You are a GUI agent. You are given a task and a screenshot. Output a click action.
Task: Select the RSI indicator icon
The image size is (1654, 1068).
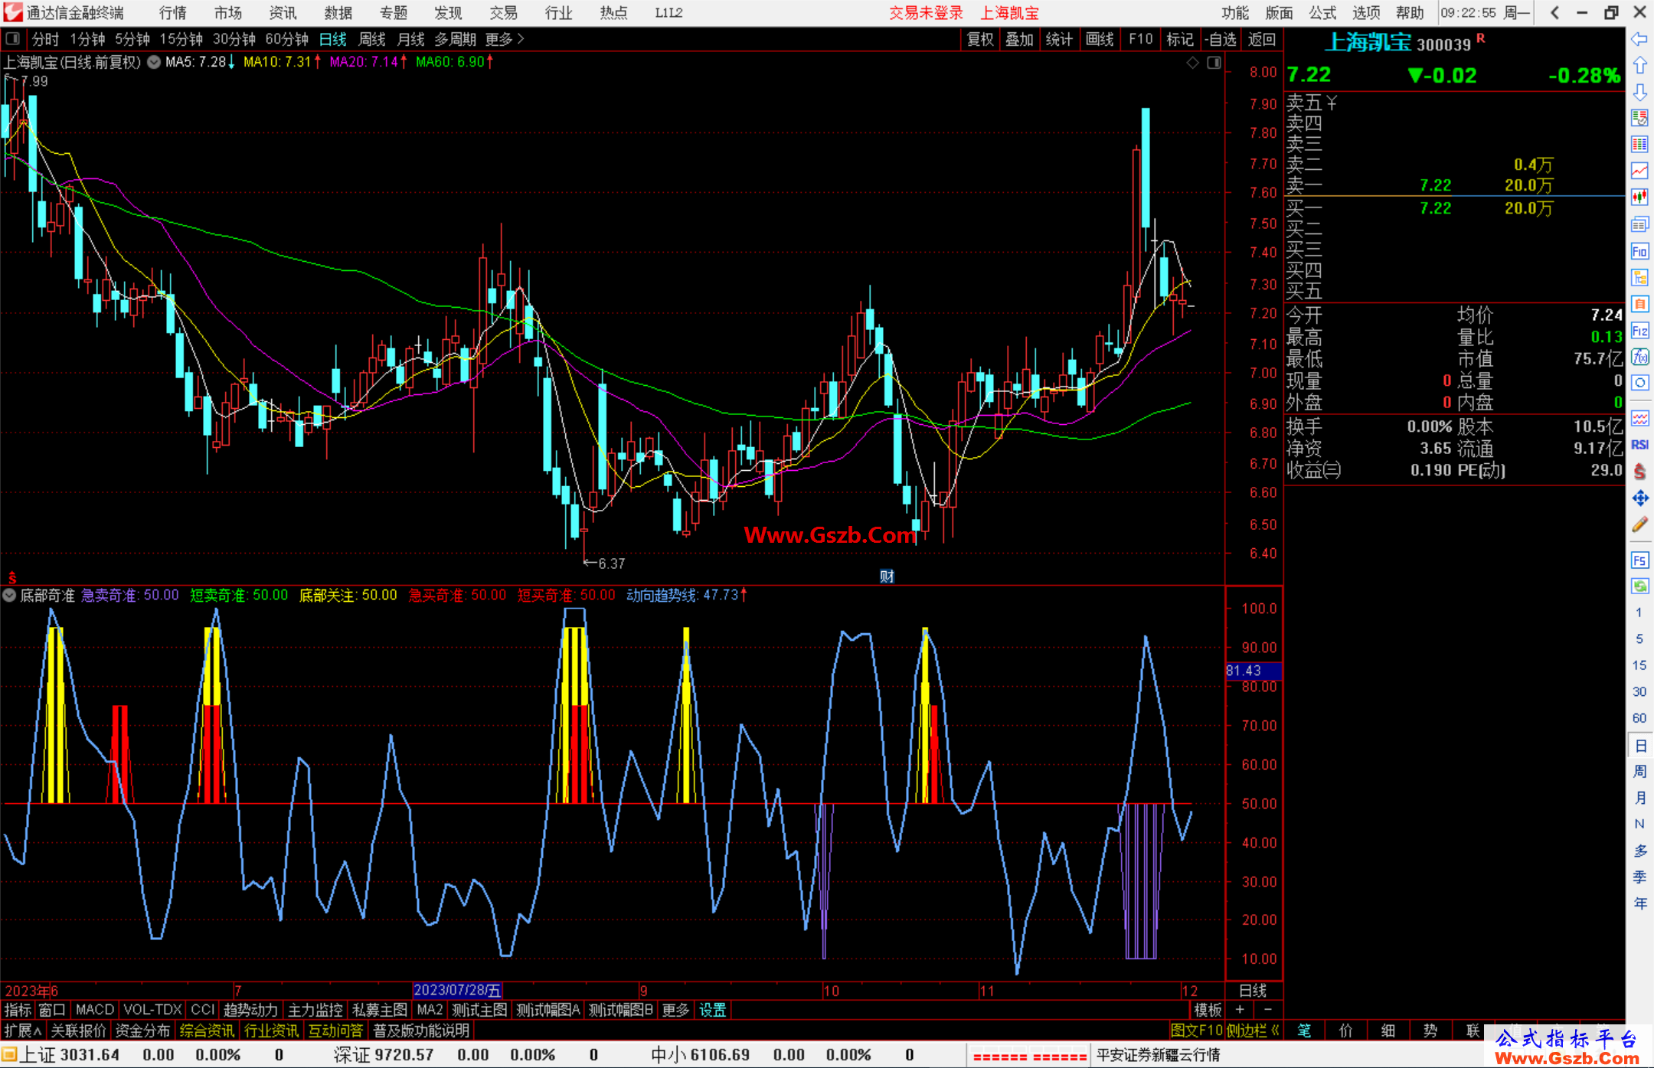(x=1639, y=445)
